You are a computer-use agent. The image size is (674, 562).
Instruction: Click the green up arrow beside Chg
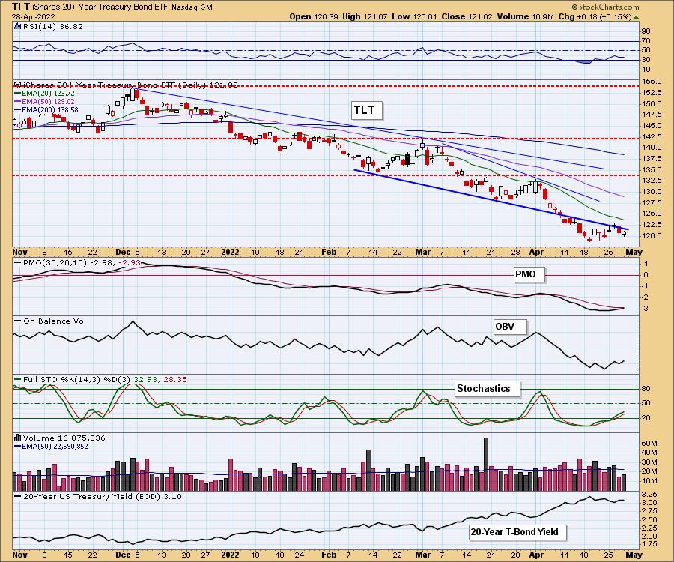637,17
